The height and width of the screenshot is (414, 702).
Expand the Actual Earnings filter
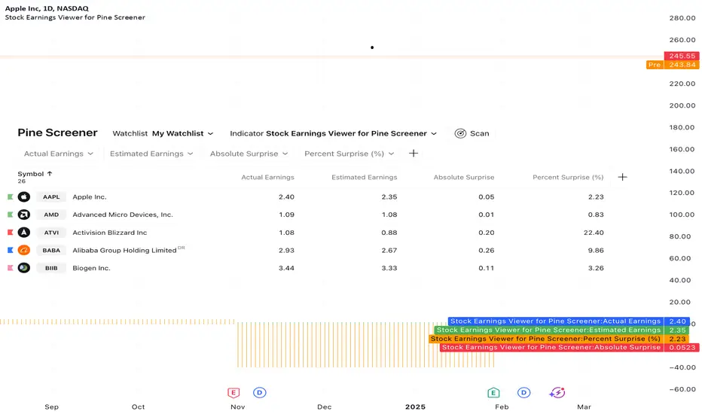pos(59,154)
